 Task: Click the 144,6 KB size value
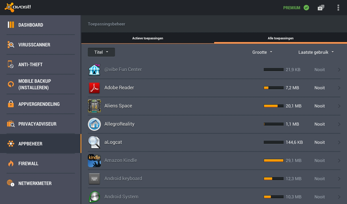tap(294, 142)
